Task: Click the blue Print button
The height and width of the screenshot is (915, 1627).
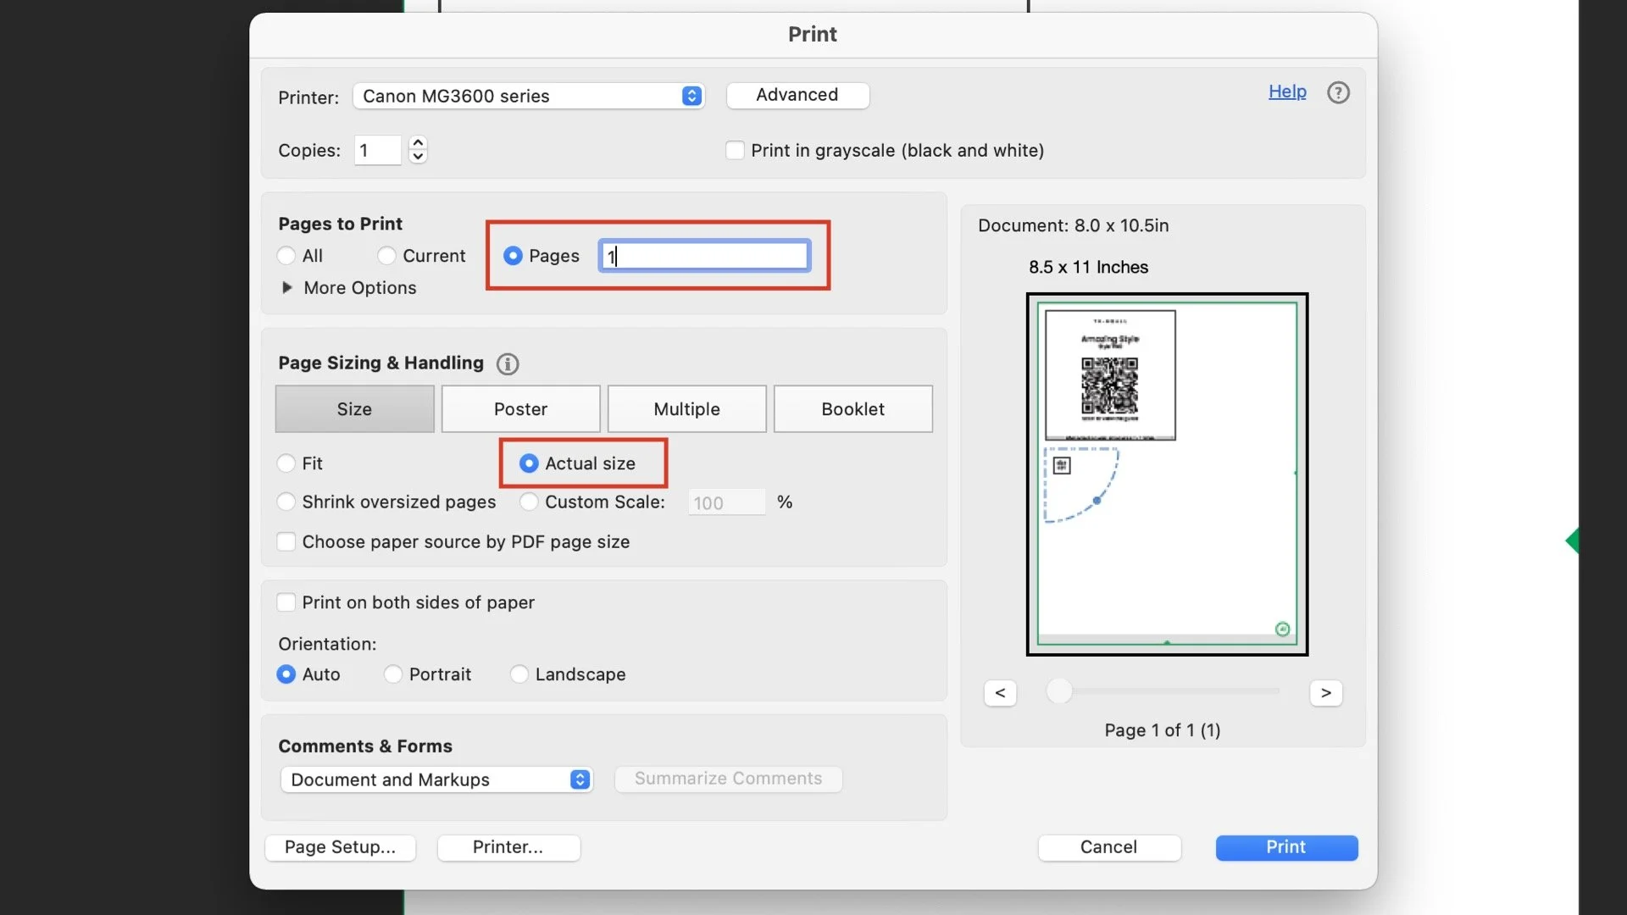Action: [x=1285, y=847]
